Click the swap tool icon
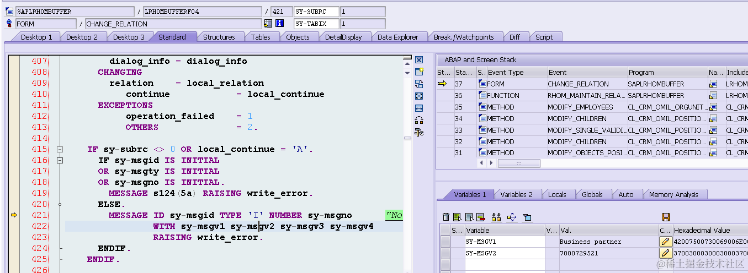748x273 pixels. (419, 84)
